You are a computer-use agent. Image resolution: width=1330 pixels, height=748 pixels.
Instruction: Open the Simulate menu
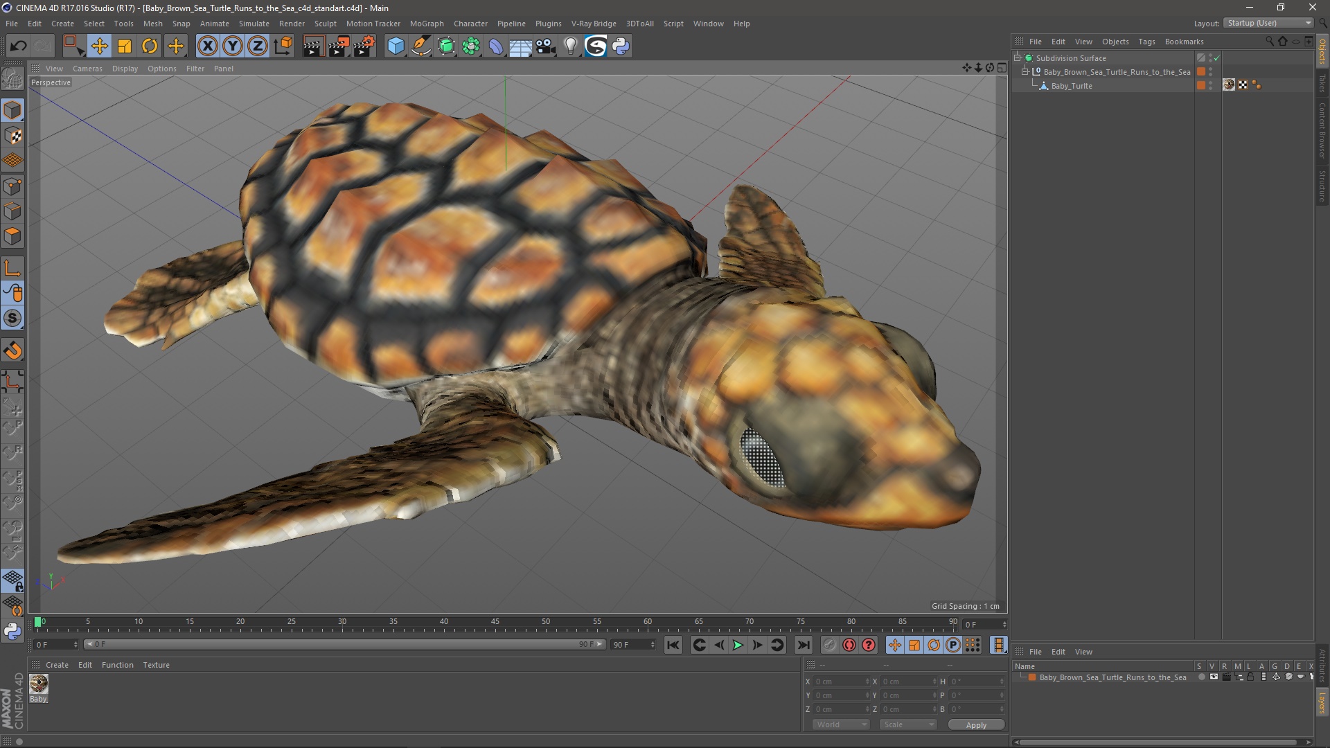click(254, 24)
